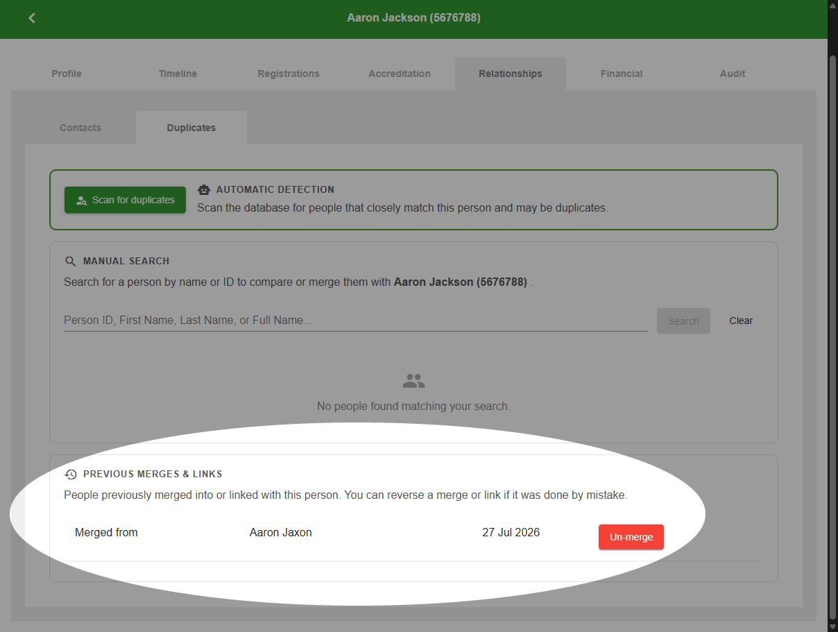Focus the Person ID or name search field
This screenshot has width=838, height=632.
point(356,321)
